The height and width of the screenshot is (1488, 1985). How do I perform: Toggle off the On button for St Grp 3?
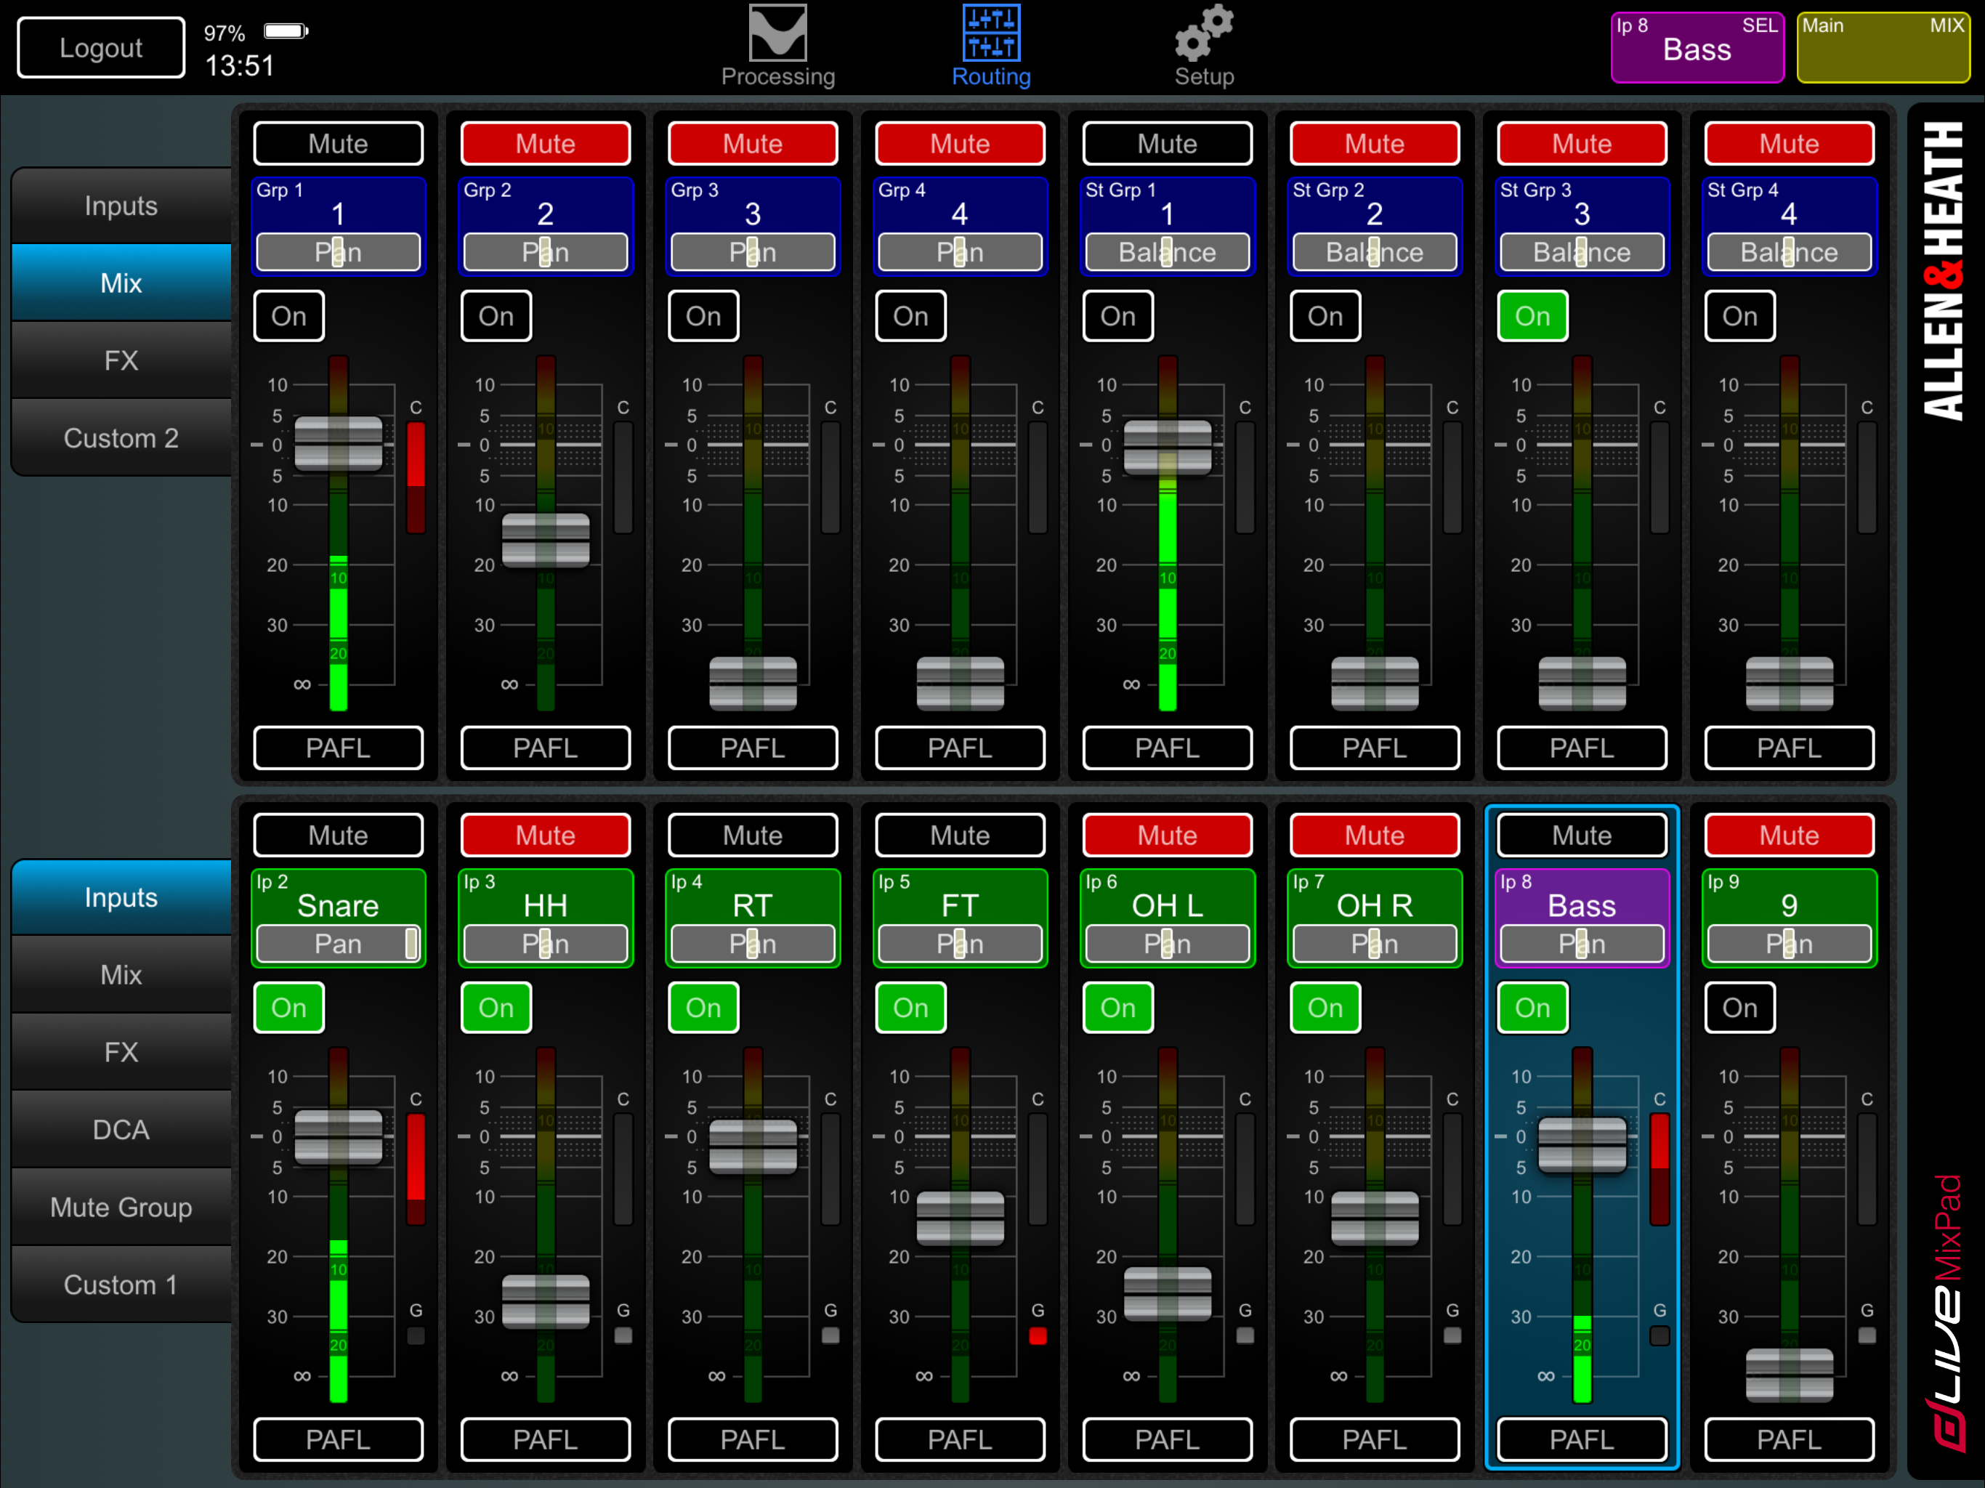click(1532, 315)
